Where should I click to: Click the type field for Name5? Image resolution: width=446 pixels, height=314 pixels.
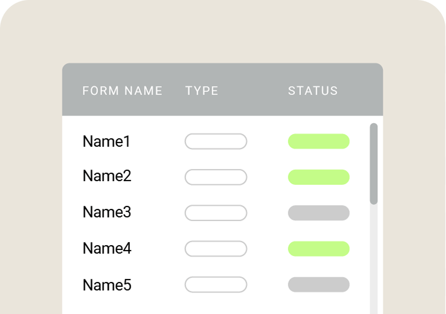[216, 284]
